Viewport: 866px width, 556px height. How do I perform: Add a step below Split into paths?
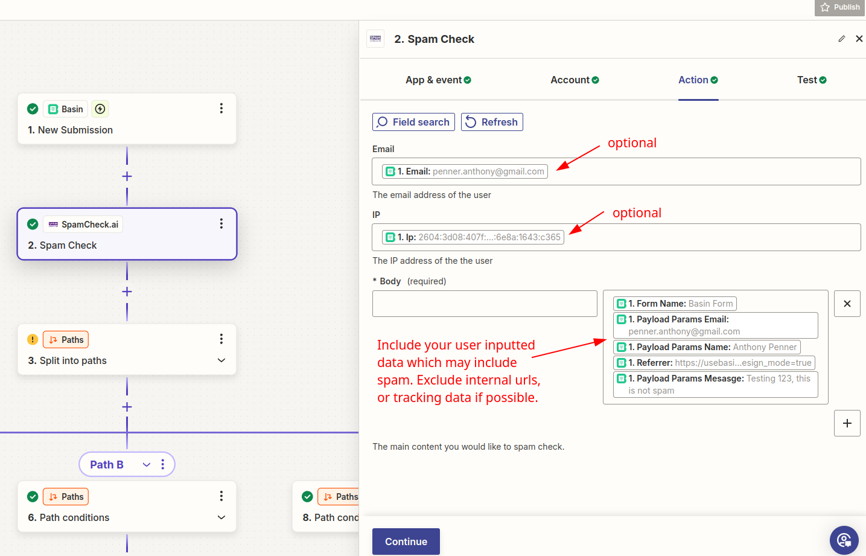tap(127, 407)
